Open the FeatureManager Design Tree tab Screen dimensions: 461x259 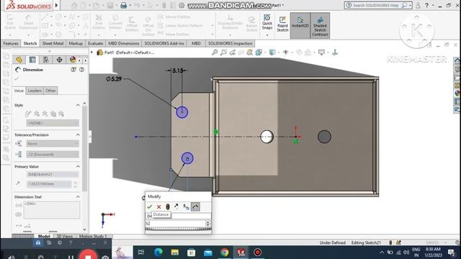pyautogui.click(x=19, y=60)
